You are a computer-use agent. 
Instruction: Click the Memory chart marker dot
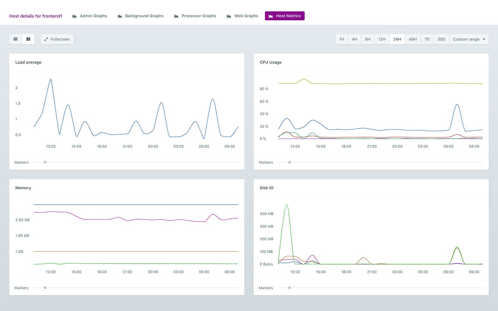click(x=45, y=288)
